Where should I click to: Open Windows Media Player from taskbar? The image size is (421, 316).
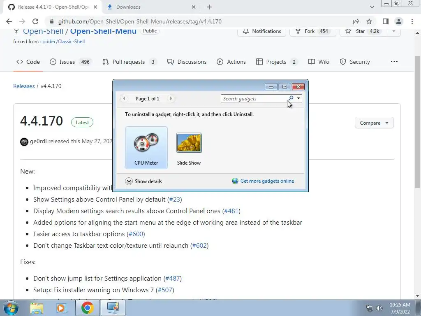pos(62,308)
